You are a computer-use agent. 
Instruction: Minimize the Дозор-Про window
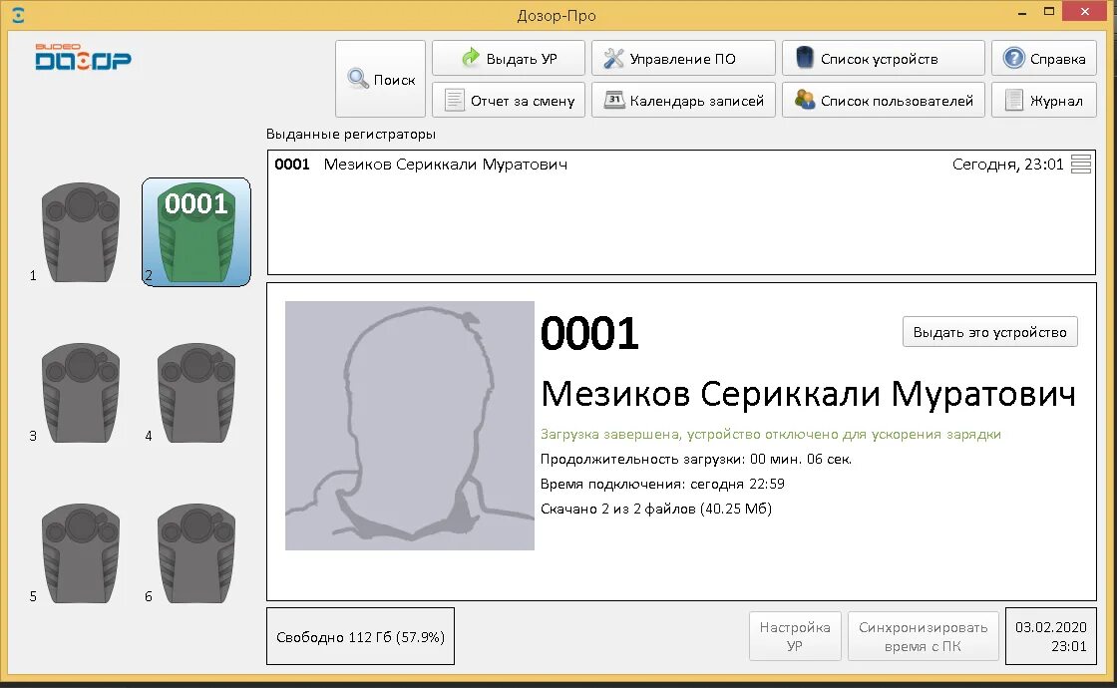point(1021,13)
